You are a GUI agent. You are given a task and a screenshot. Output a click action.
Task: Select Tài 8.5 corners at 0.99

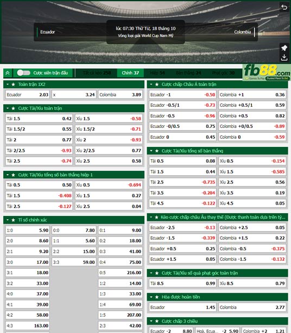182,283
